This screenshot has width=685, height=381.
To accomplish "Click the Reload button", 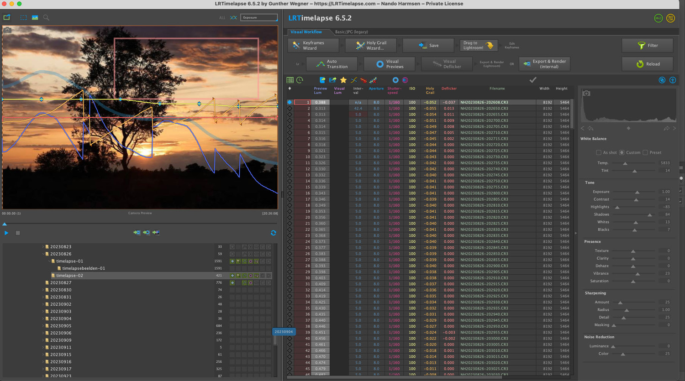I will [647, 64].
